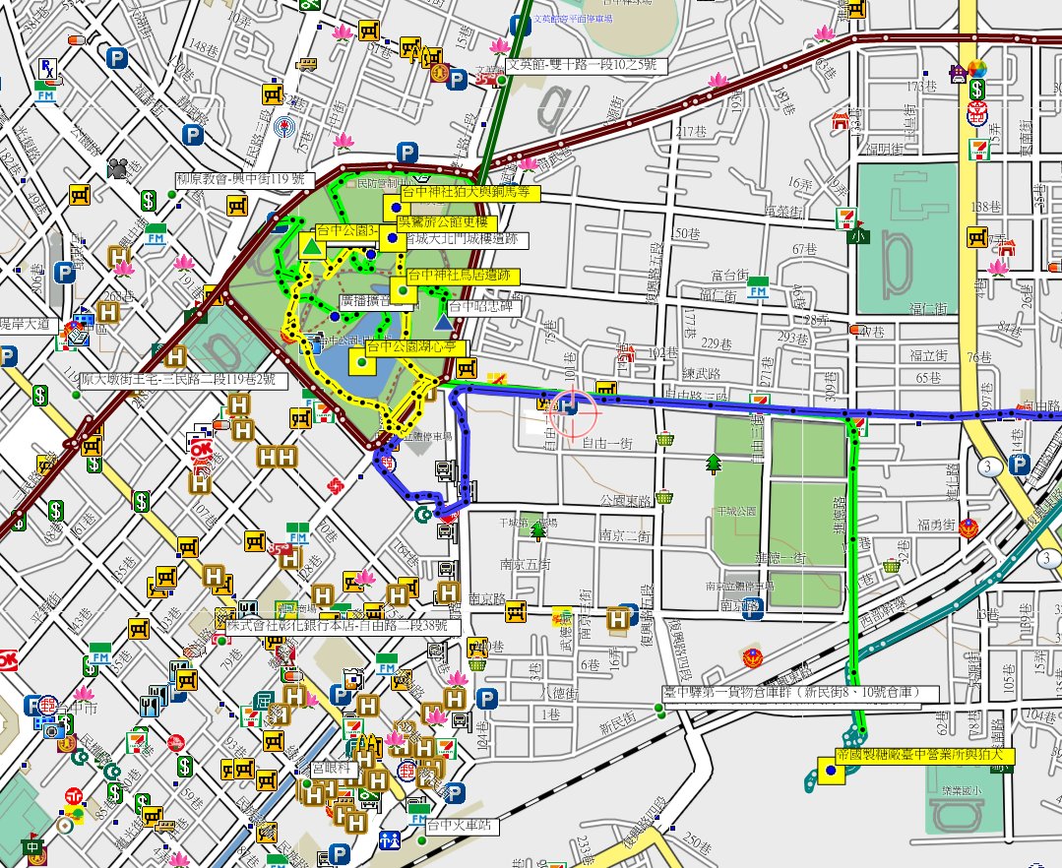The height and width of the screenshot is (868, 1062).
Task: Select the green triangle 台中公園 waypoint
Action: point(313,247)
